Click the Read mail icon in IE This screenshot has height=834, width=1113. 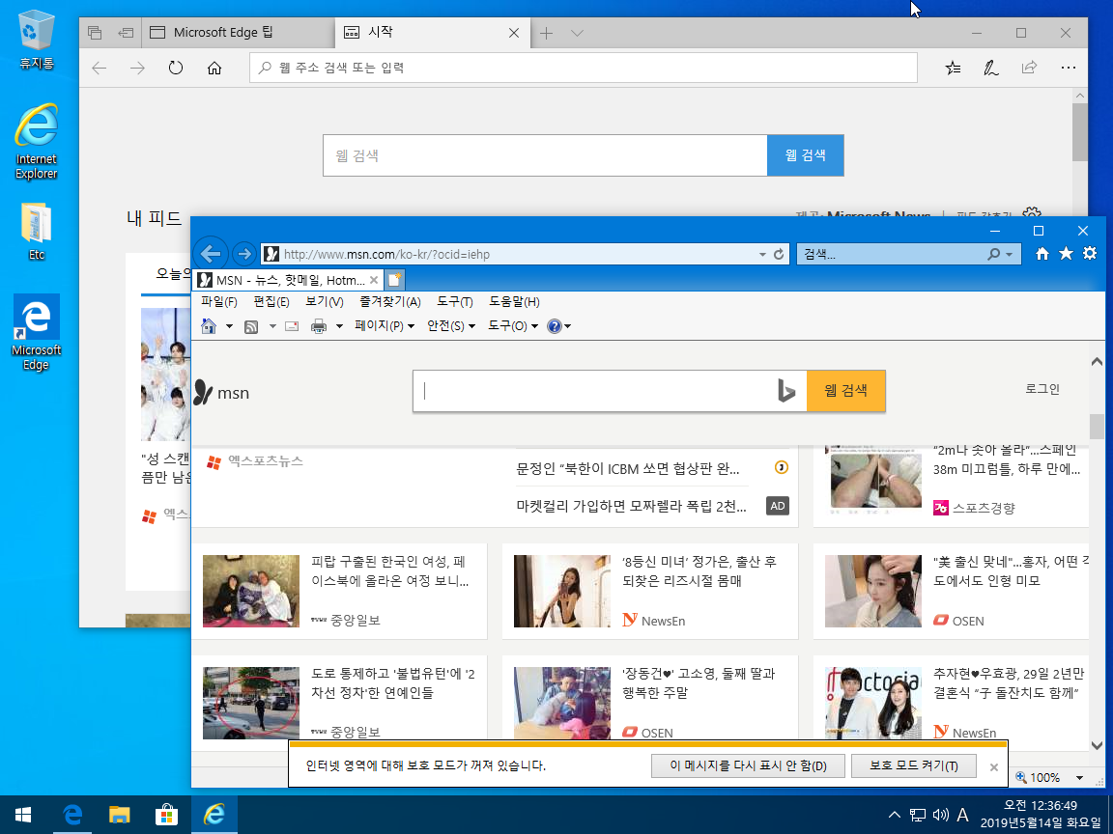coord(292,326)
